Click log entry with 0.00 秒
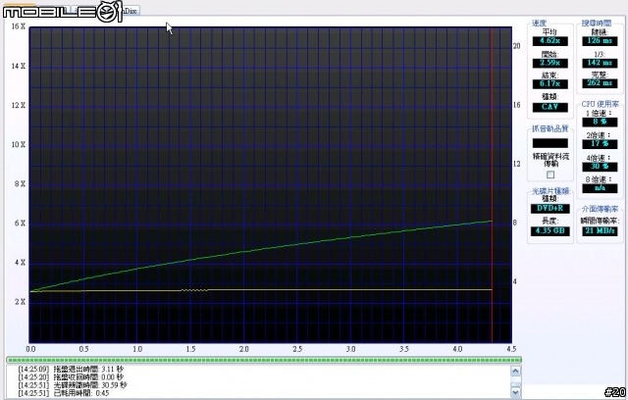The image size is (628, 400). [x=71, y=377]
